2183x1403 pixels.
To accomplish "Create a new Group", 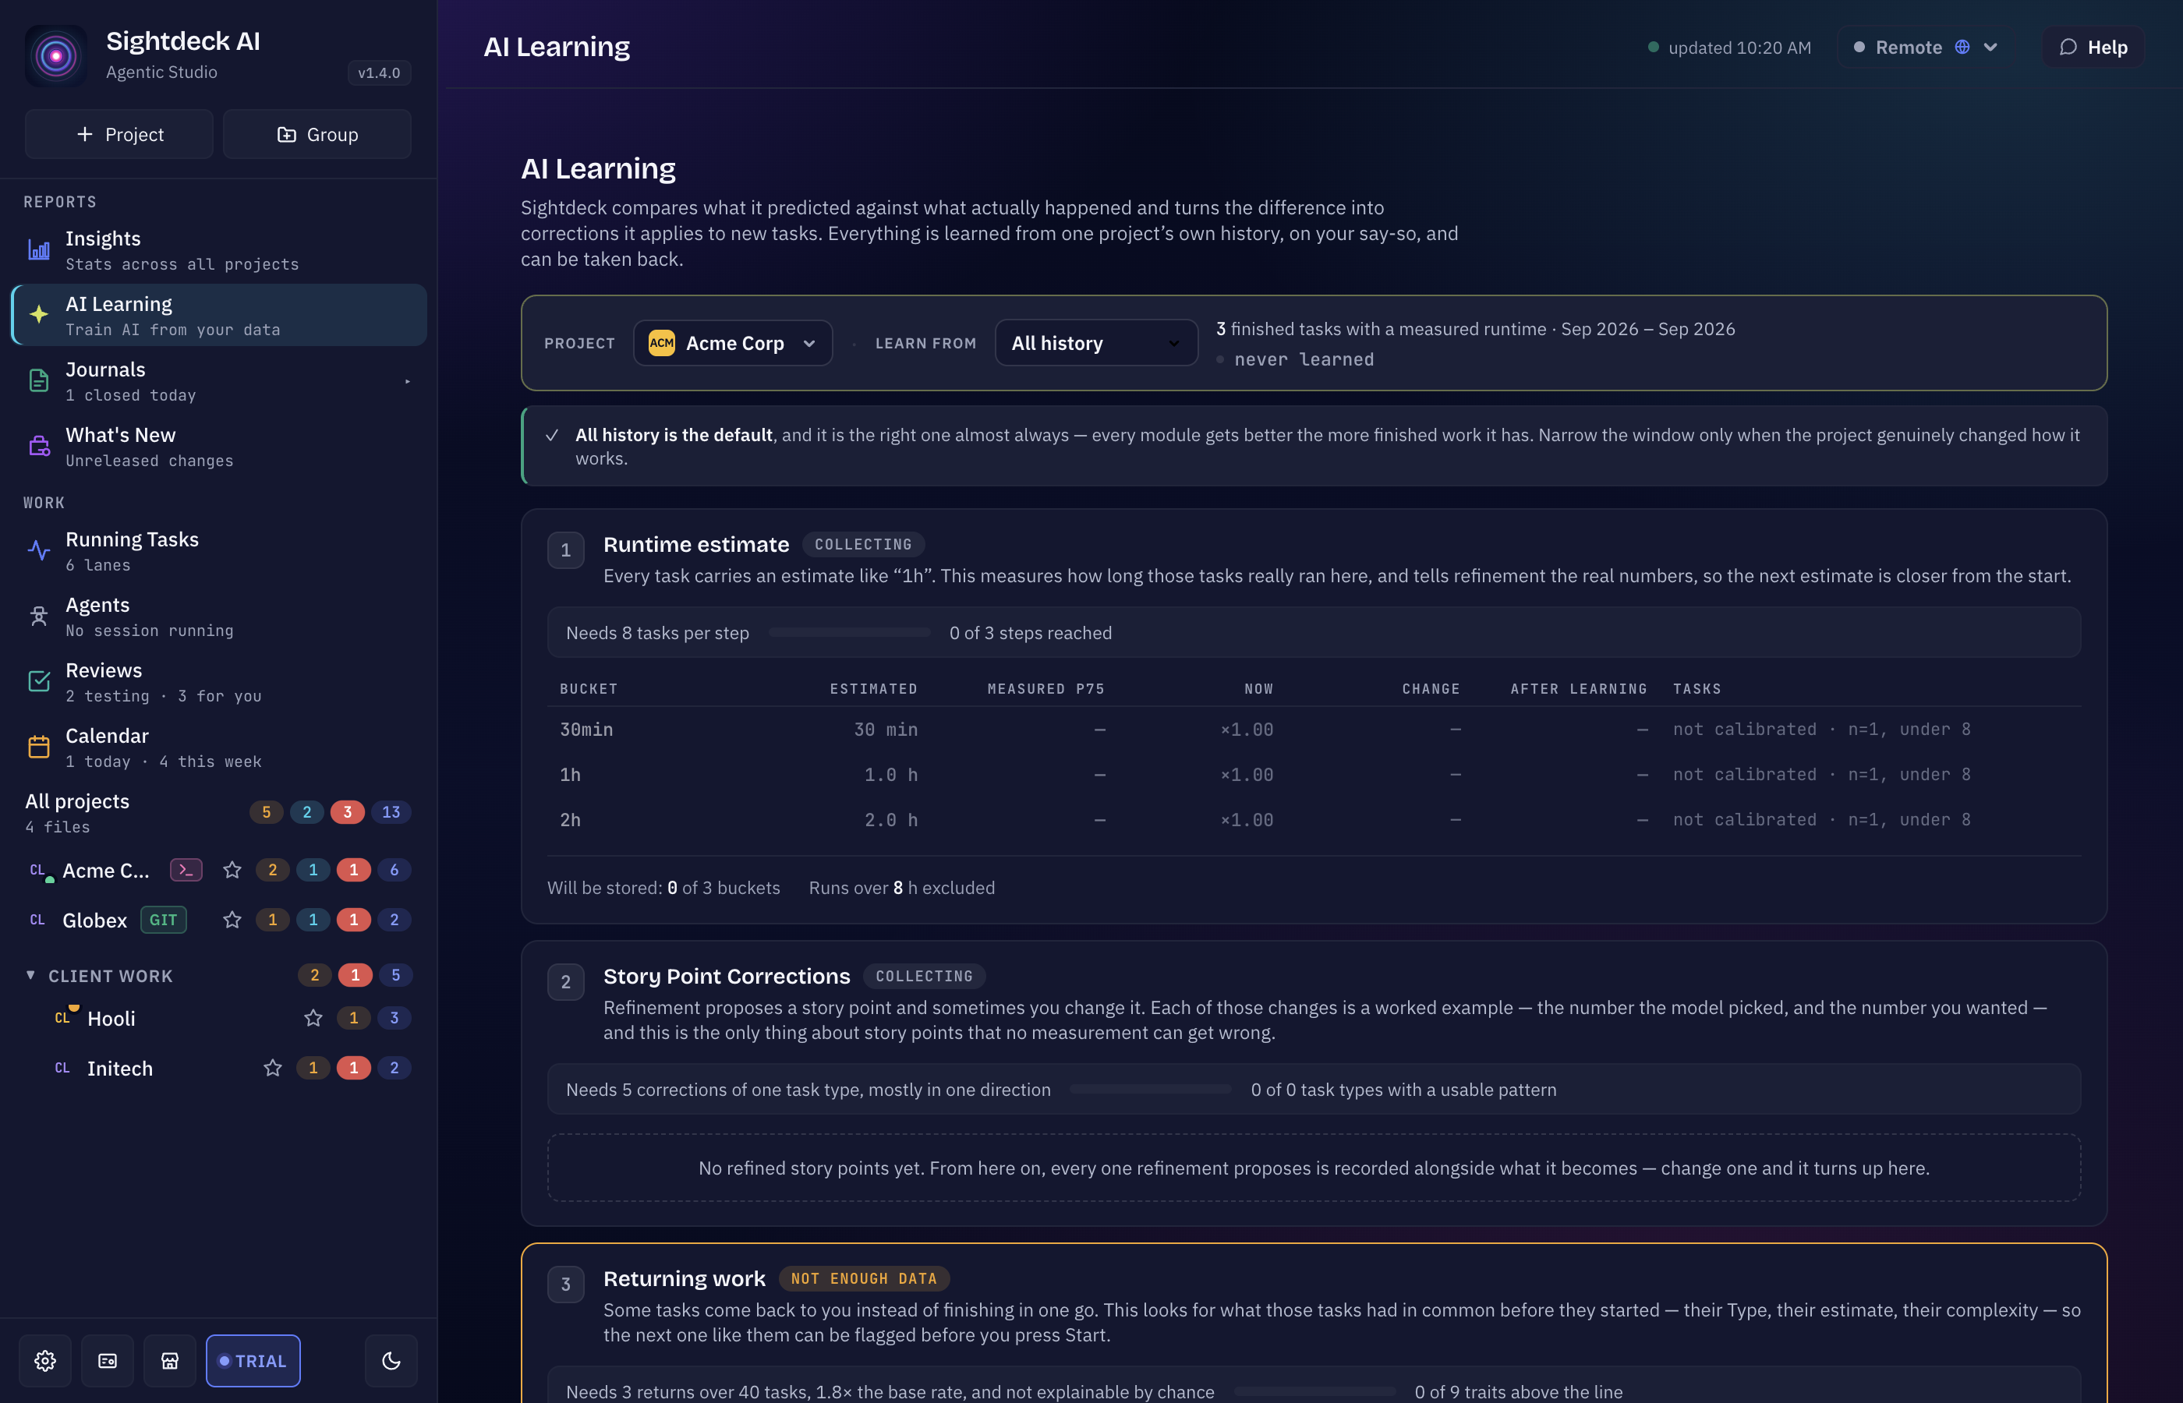I will 317,134.
